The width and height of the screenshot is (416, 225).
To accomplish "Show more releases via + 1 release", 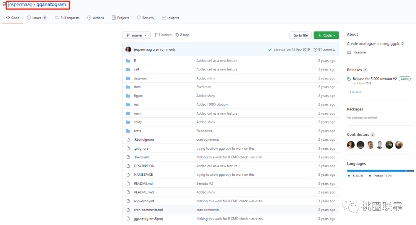I will [x=354, y=92].
